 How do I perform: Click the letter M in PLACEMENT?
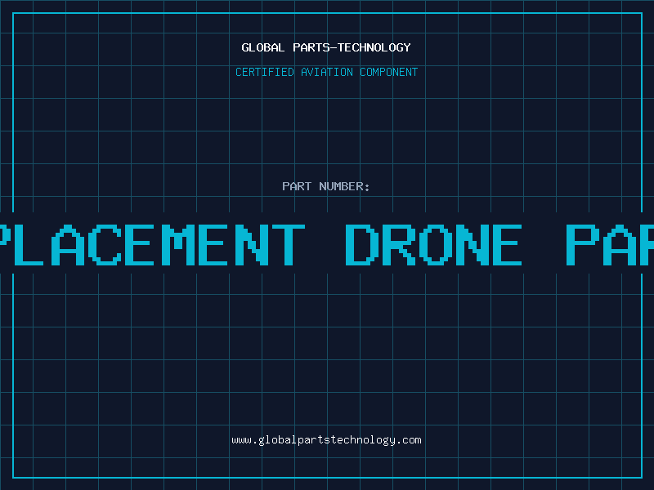tap(177, 245)
